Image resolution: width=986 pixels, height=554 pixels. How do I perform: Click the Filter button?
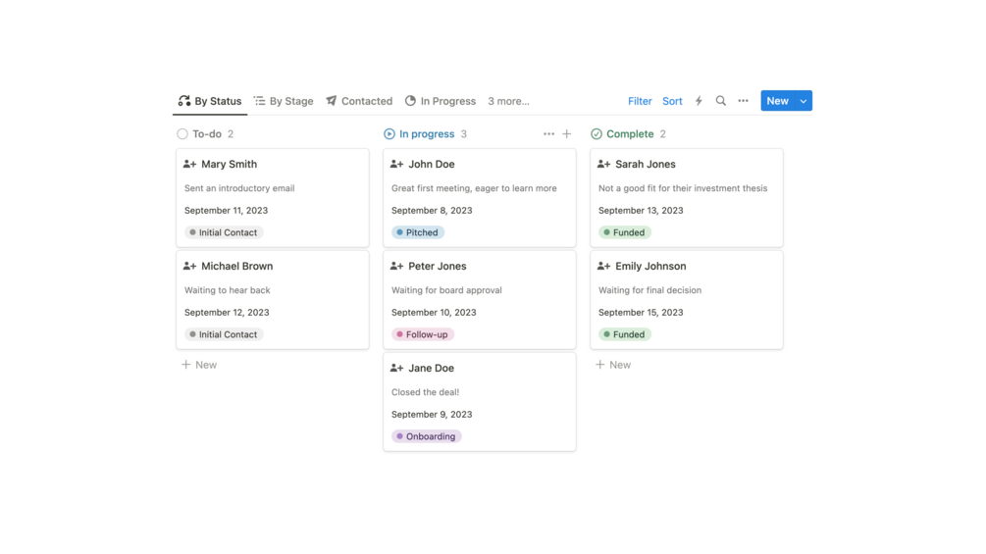click(x=640, y=101)
